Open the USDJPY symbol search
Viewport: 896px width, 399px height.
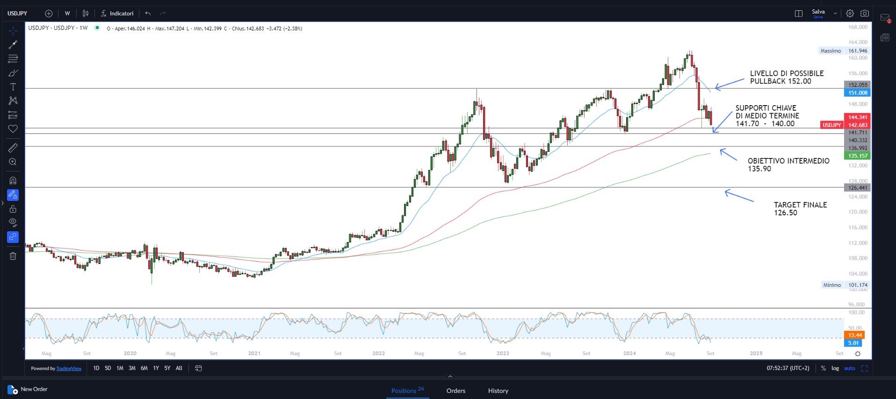coord(17,14)
